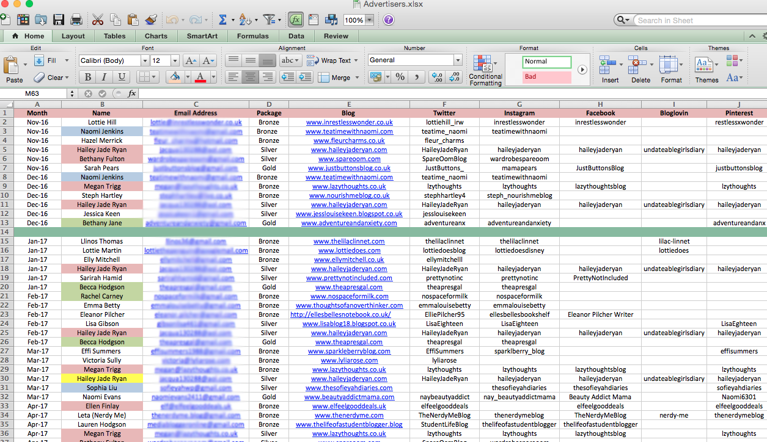This screenshot has height=442, width=767.
Task: Open www.adventureandanxiety.com link
Action: click(x=349, y=223)
